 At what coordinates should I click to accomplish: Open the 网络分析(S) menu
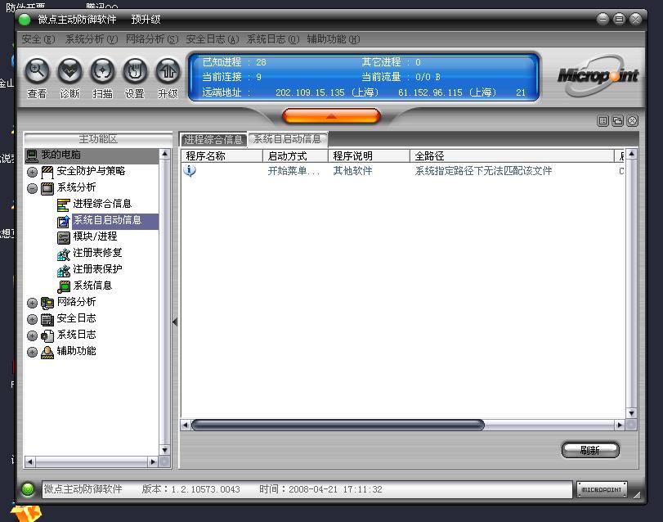tap(152, 39)
